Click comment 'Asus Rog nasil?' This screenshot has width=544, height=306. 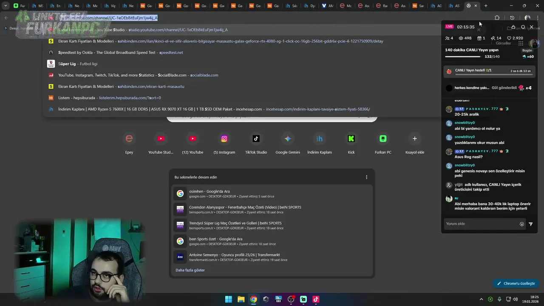pyautogui.click(x=468, y=157)
